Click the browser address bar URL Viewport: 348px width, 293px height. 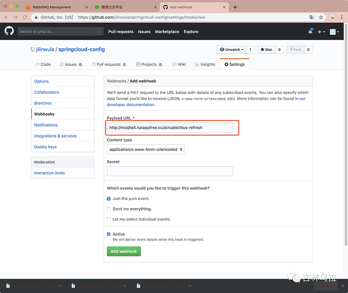click(x=142, y=17)
